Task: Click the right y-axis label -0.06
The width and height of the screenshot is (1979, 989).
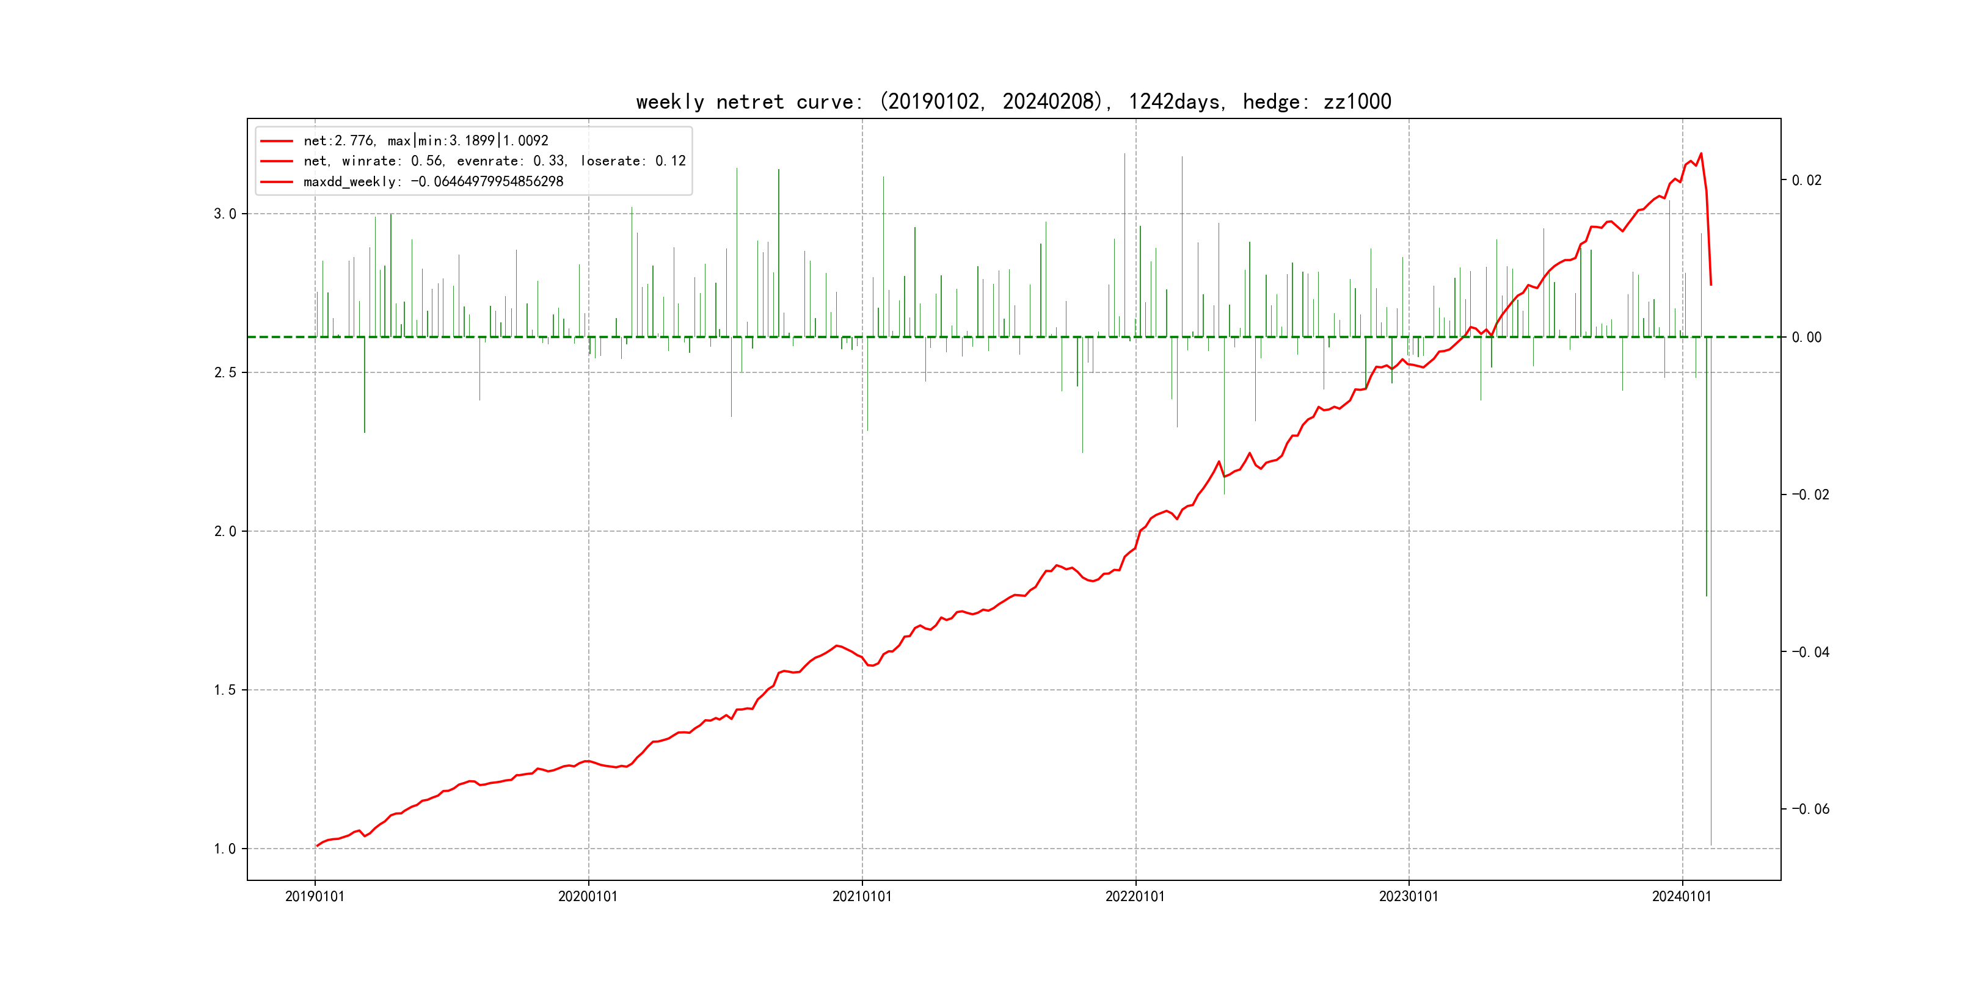Action: 1810,810
